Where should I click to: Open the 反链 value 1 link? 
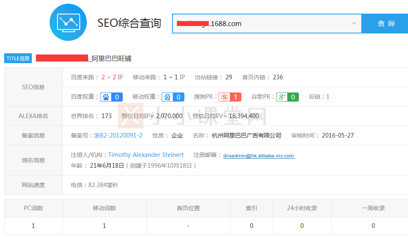click(x=328, y=97)
